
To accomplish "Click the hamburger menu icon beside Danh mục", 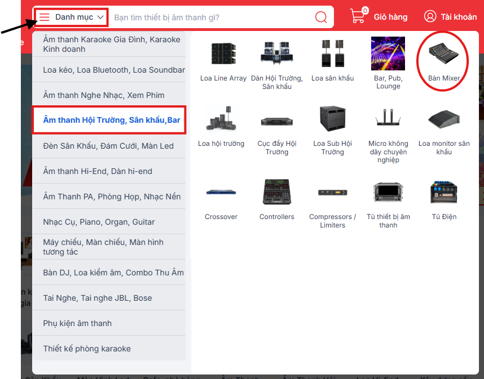I will [45, 17].
